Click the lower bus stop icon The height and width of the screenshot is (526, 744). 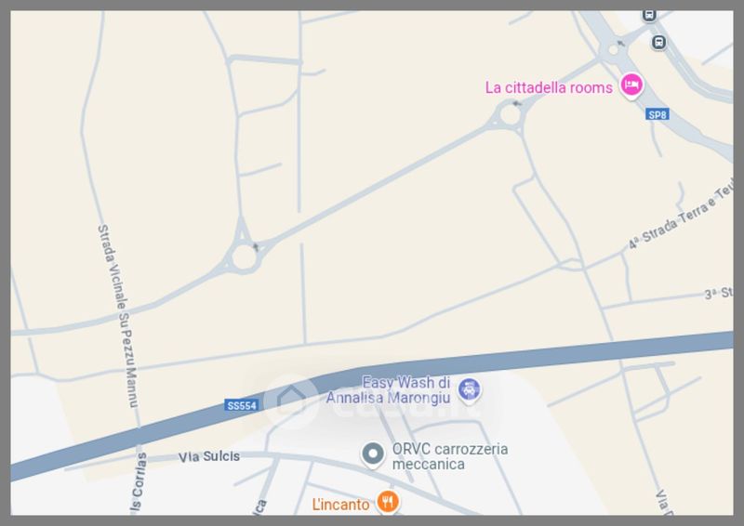point(658,43)
